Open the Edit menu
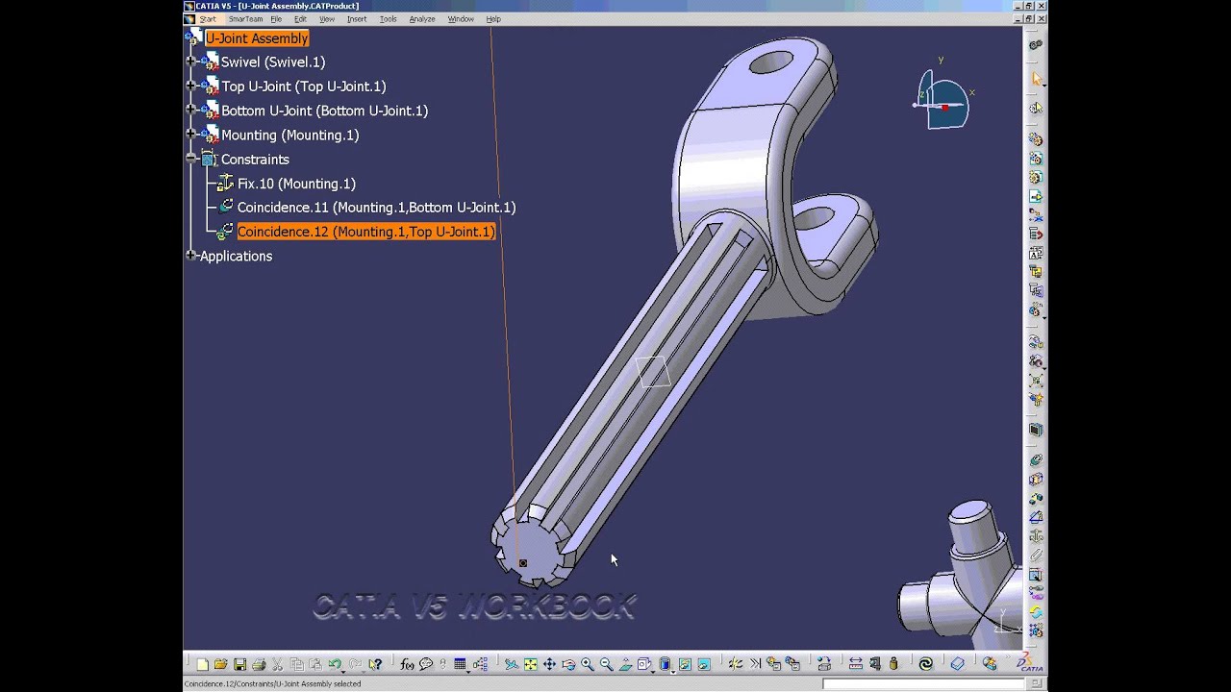 300,19
